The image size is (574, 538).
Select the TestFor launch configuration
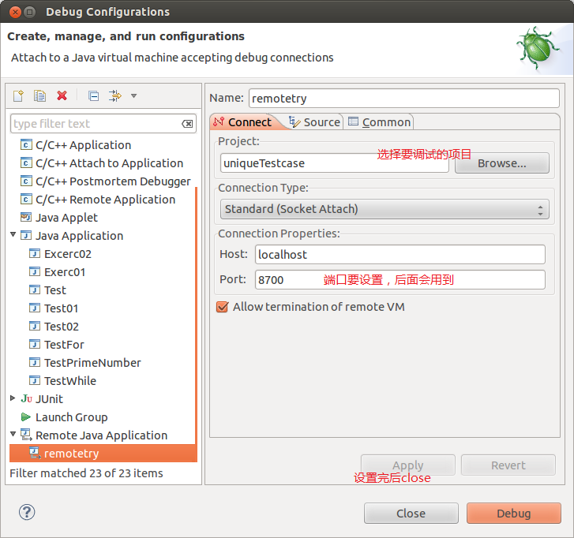64,345
